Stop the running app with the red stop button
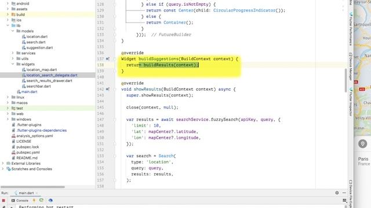Image resolution: width=371 pixels, height=208 pixels. tap(3, 200)
